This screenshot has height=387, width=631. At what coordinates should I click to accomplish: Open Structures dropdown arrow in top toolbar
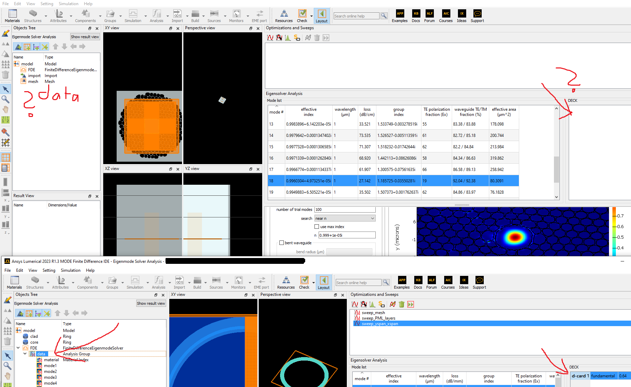pyautogui.click(x=46, y=16)
